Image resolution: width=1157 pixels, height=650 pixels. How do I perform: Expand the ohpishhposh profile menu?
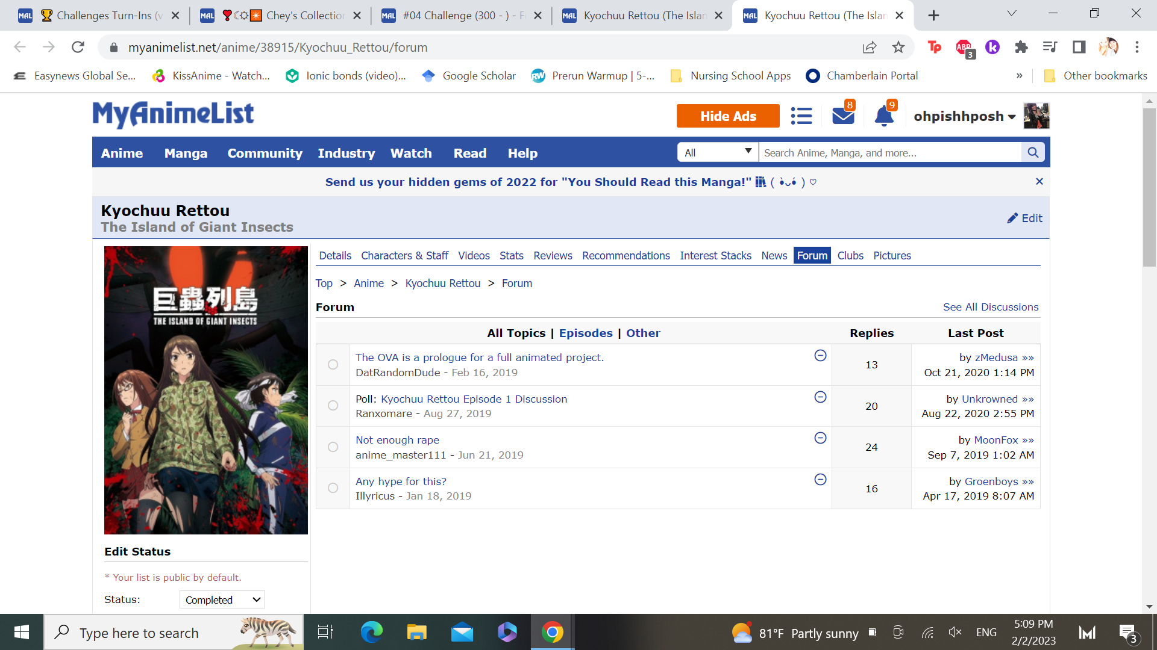click(964, 116)
